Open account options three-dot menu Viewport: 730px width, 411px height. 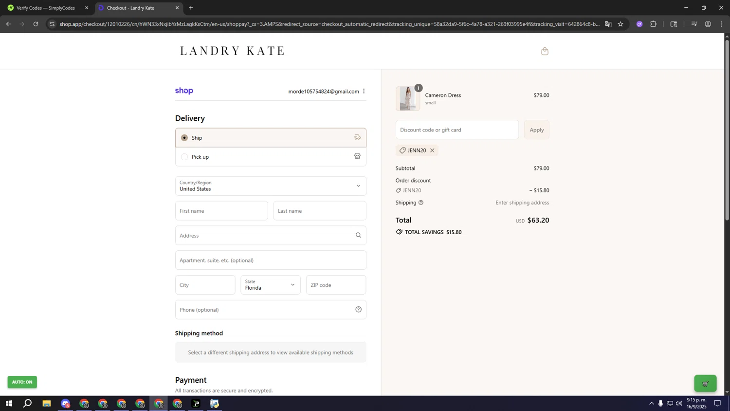click(364, 91)
